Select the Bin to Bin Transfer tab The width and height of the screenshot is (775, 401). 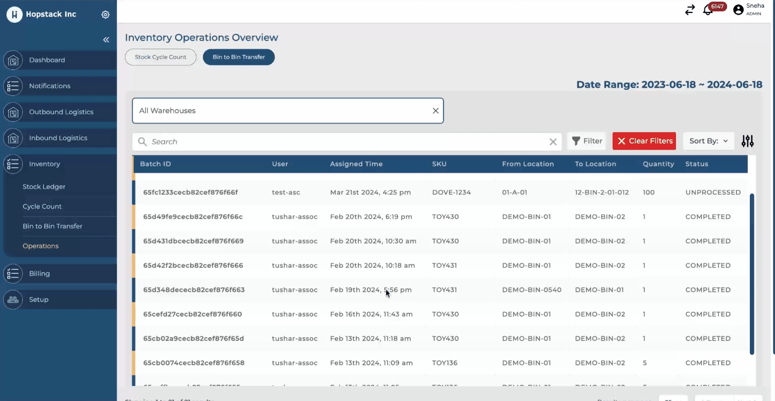pos(239,57)
